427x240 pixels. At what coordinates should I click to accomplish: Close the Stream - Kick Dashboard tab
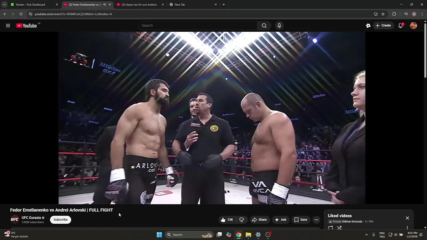57,5
